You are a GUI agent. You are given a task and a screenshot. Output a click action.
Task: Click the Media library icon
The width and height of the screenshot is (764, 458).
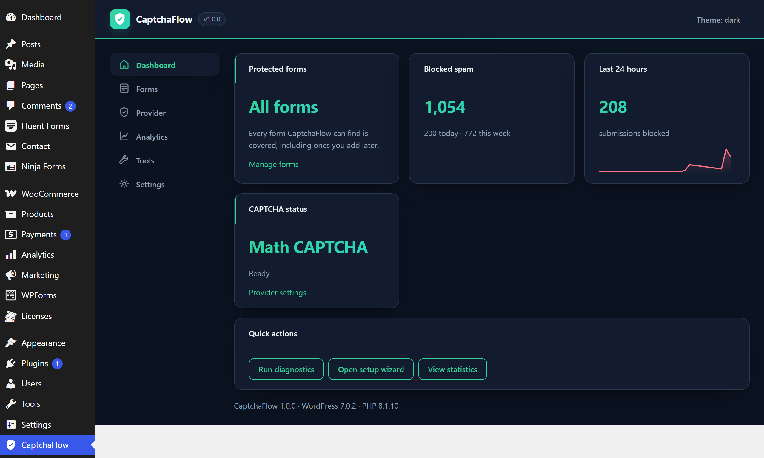point(11,64)
